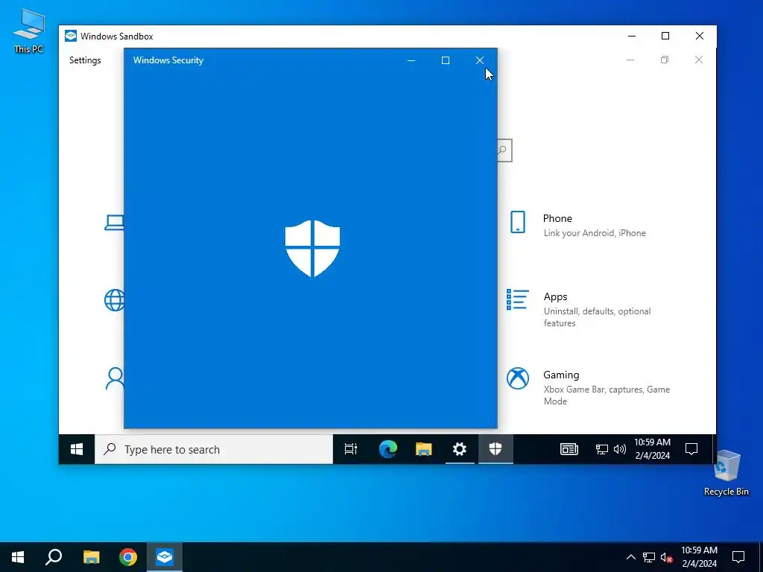Click the sandbox network tray icon
The height and width of the screenshot is (572, 763).
(602, 449)
